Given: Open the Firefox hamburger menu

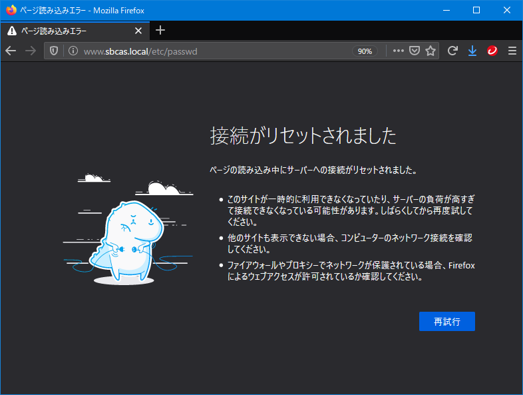Looking at the screenshot, I should pyautogui.click(x=512, y=51).
